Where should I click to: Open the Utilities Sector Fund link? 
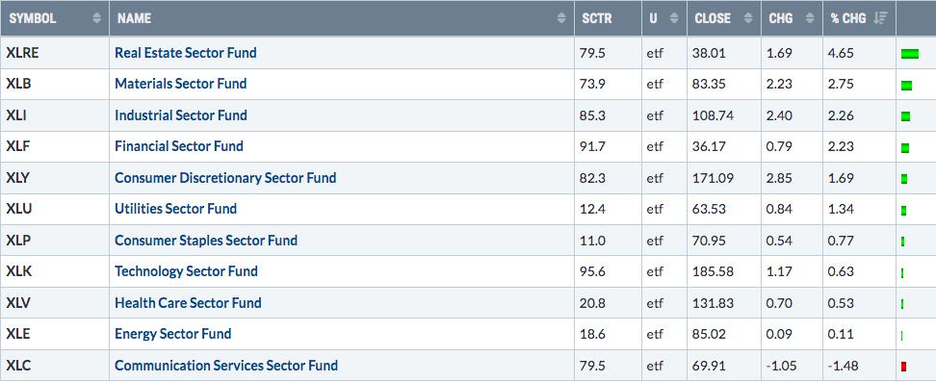point(176,209)
